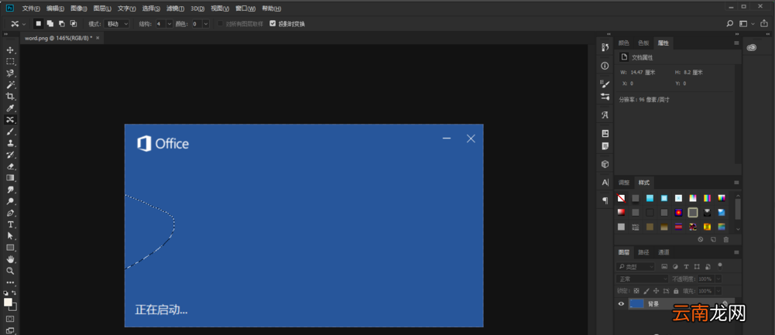
Task: Select the Smudge tool
Action: pos(10,190)
